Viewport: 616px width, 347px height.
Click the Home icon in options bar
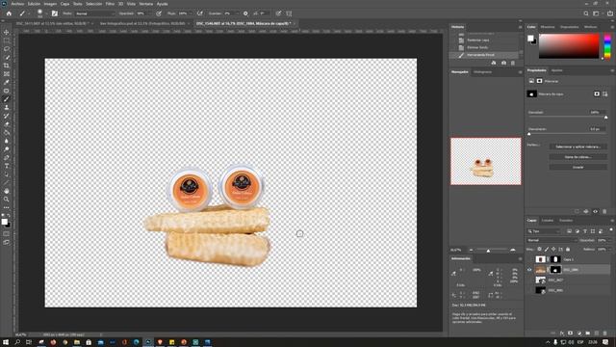(9, 13)
